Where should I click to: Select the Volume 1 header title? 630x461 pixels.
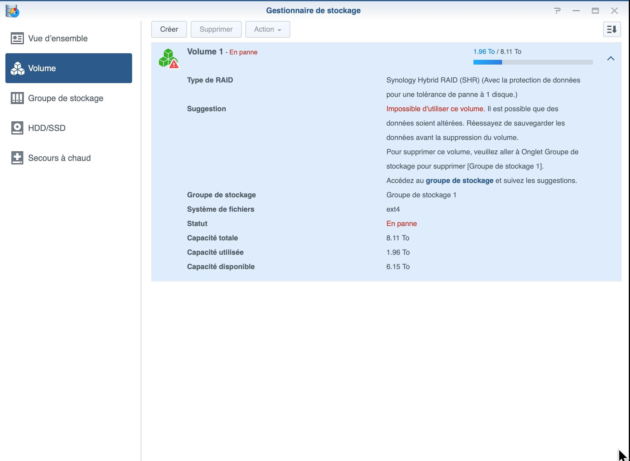pos(205,52)
